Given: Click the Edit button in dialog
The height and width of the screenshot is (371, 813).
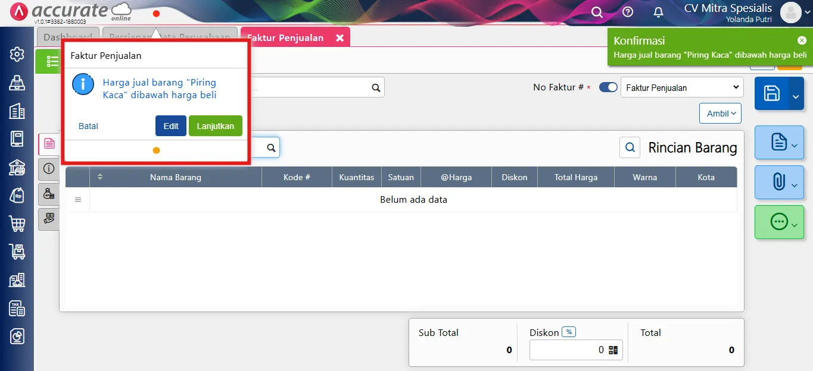Looking at the screenshot, I should click(x=171, y=126).
